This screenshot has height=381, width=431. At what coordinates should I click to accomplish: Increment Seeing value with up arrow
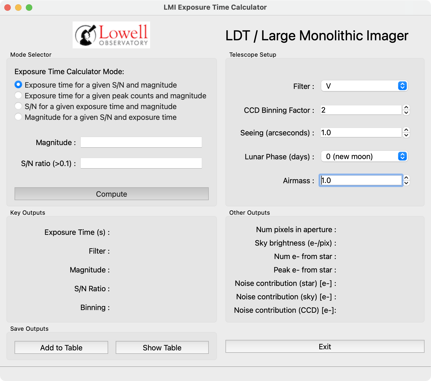click(406, 130)
